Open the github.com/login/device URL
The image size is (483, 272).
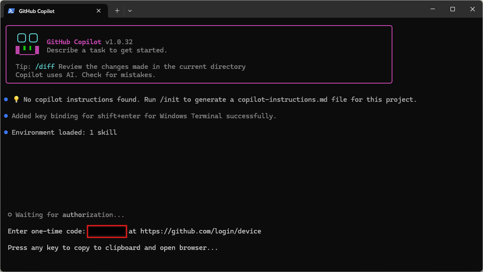[201, 231]
